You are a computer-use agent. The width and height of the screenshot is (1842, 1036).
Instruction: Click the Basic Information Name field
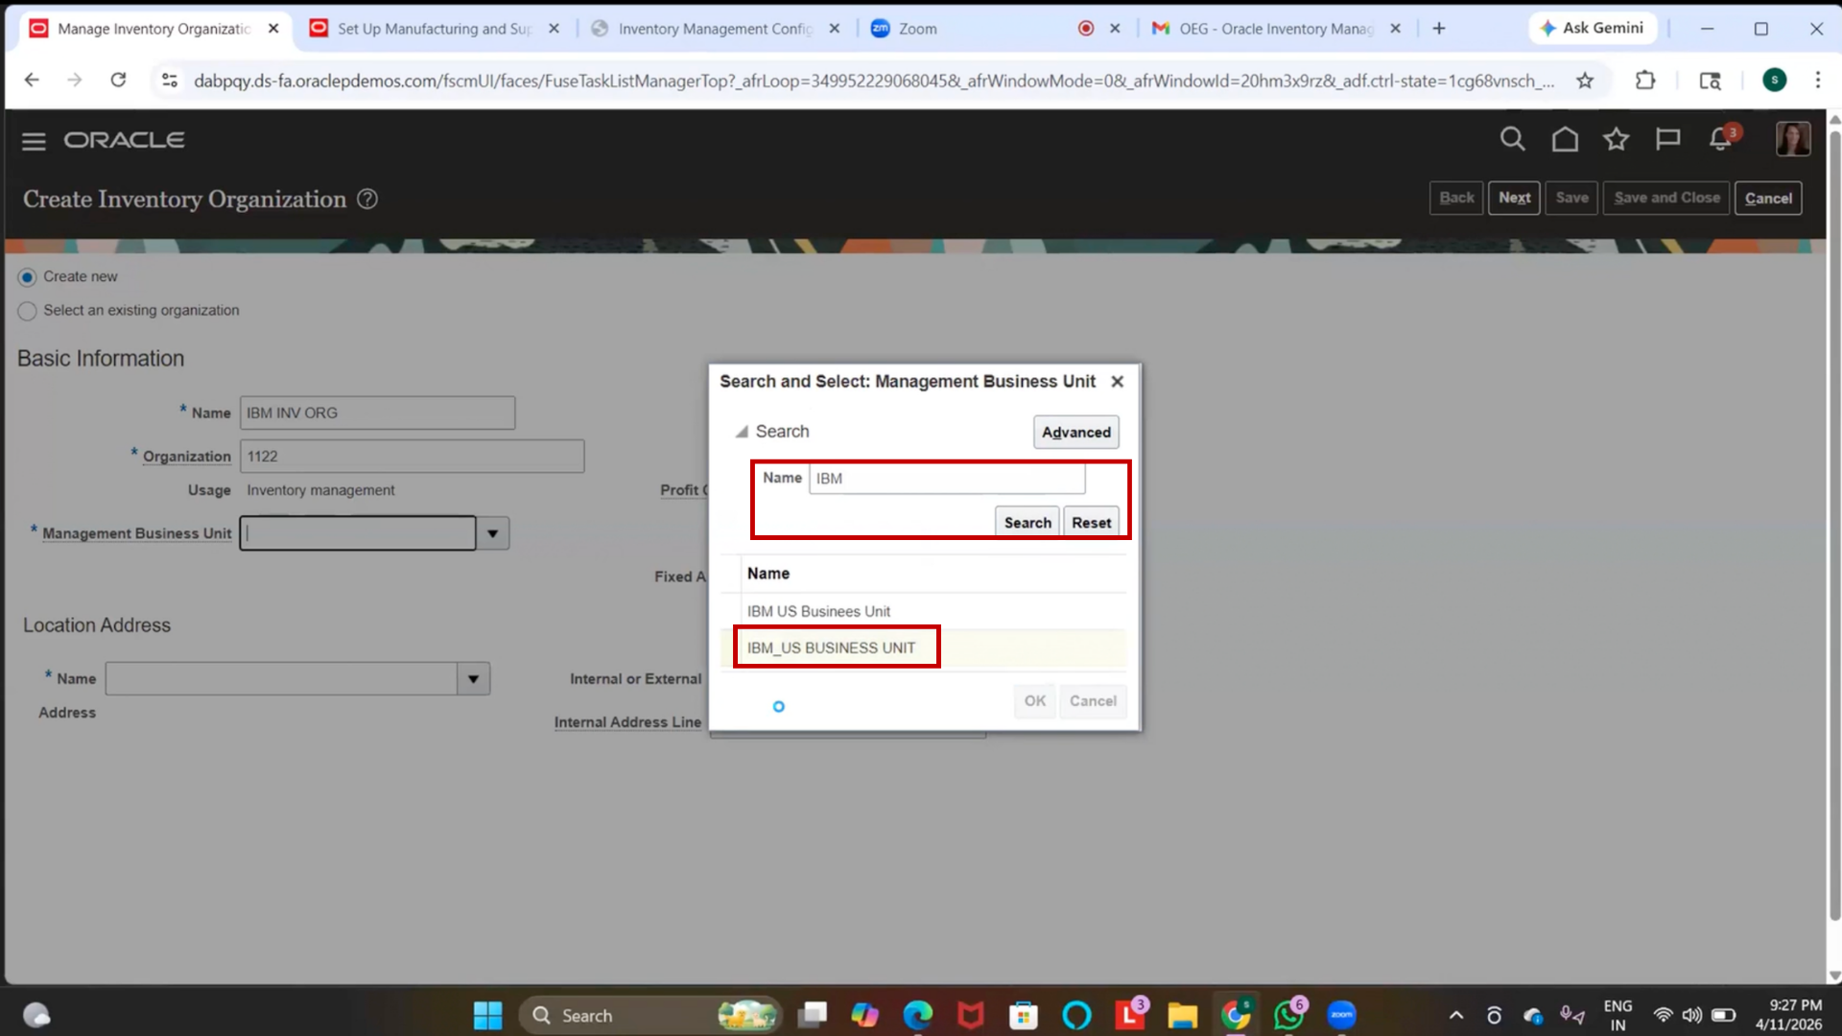pyautogui.click(x=377, y=413)
